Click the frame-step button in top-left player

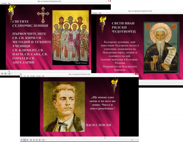[x=9, y=73]
